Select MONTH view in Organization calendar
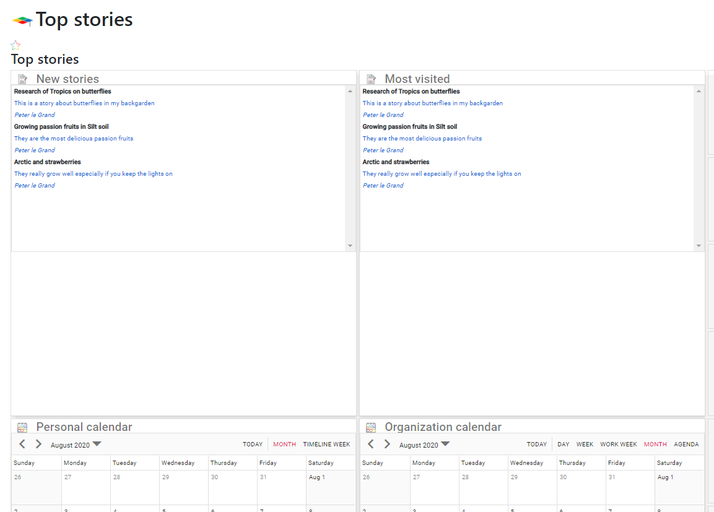 655,444
